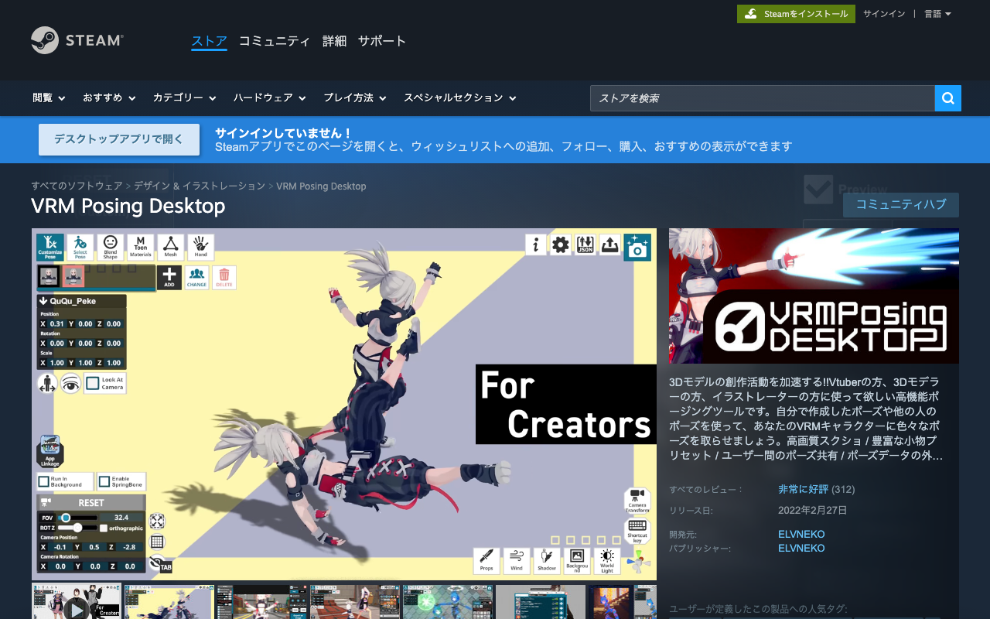Click the teal camera screenshot icon
The height and width of the screenshot is (619, 990).
(x=637, y=248)
